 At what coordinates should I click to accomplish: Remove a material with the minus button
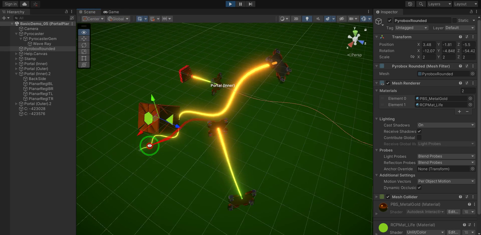click(467, 111)
